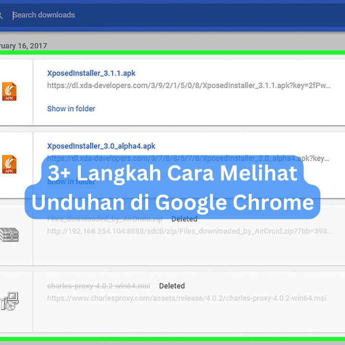Image resolution: width=345 pixels, height=345 pixels.
Task: Show XposedInstaller_3.1.1.apk in folder
Action: coord(71,108)
